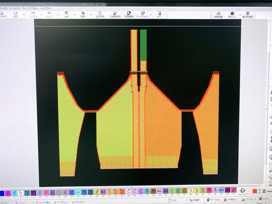
Task: Select the blue color swatch number 4
Action: pos(2,192)
